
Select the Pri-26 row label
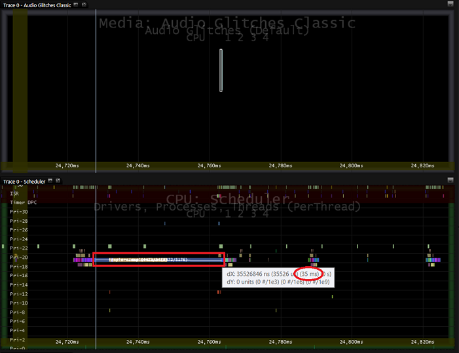19,230
